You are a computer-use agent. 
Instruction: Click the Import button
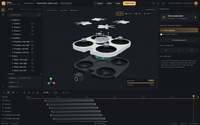pos(98,3)
